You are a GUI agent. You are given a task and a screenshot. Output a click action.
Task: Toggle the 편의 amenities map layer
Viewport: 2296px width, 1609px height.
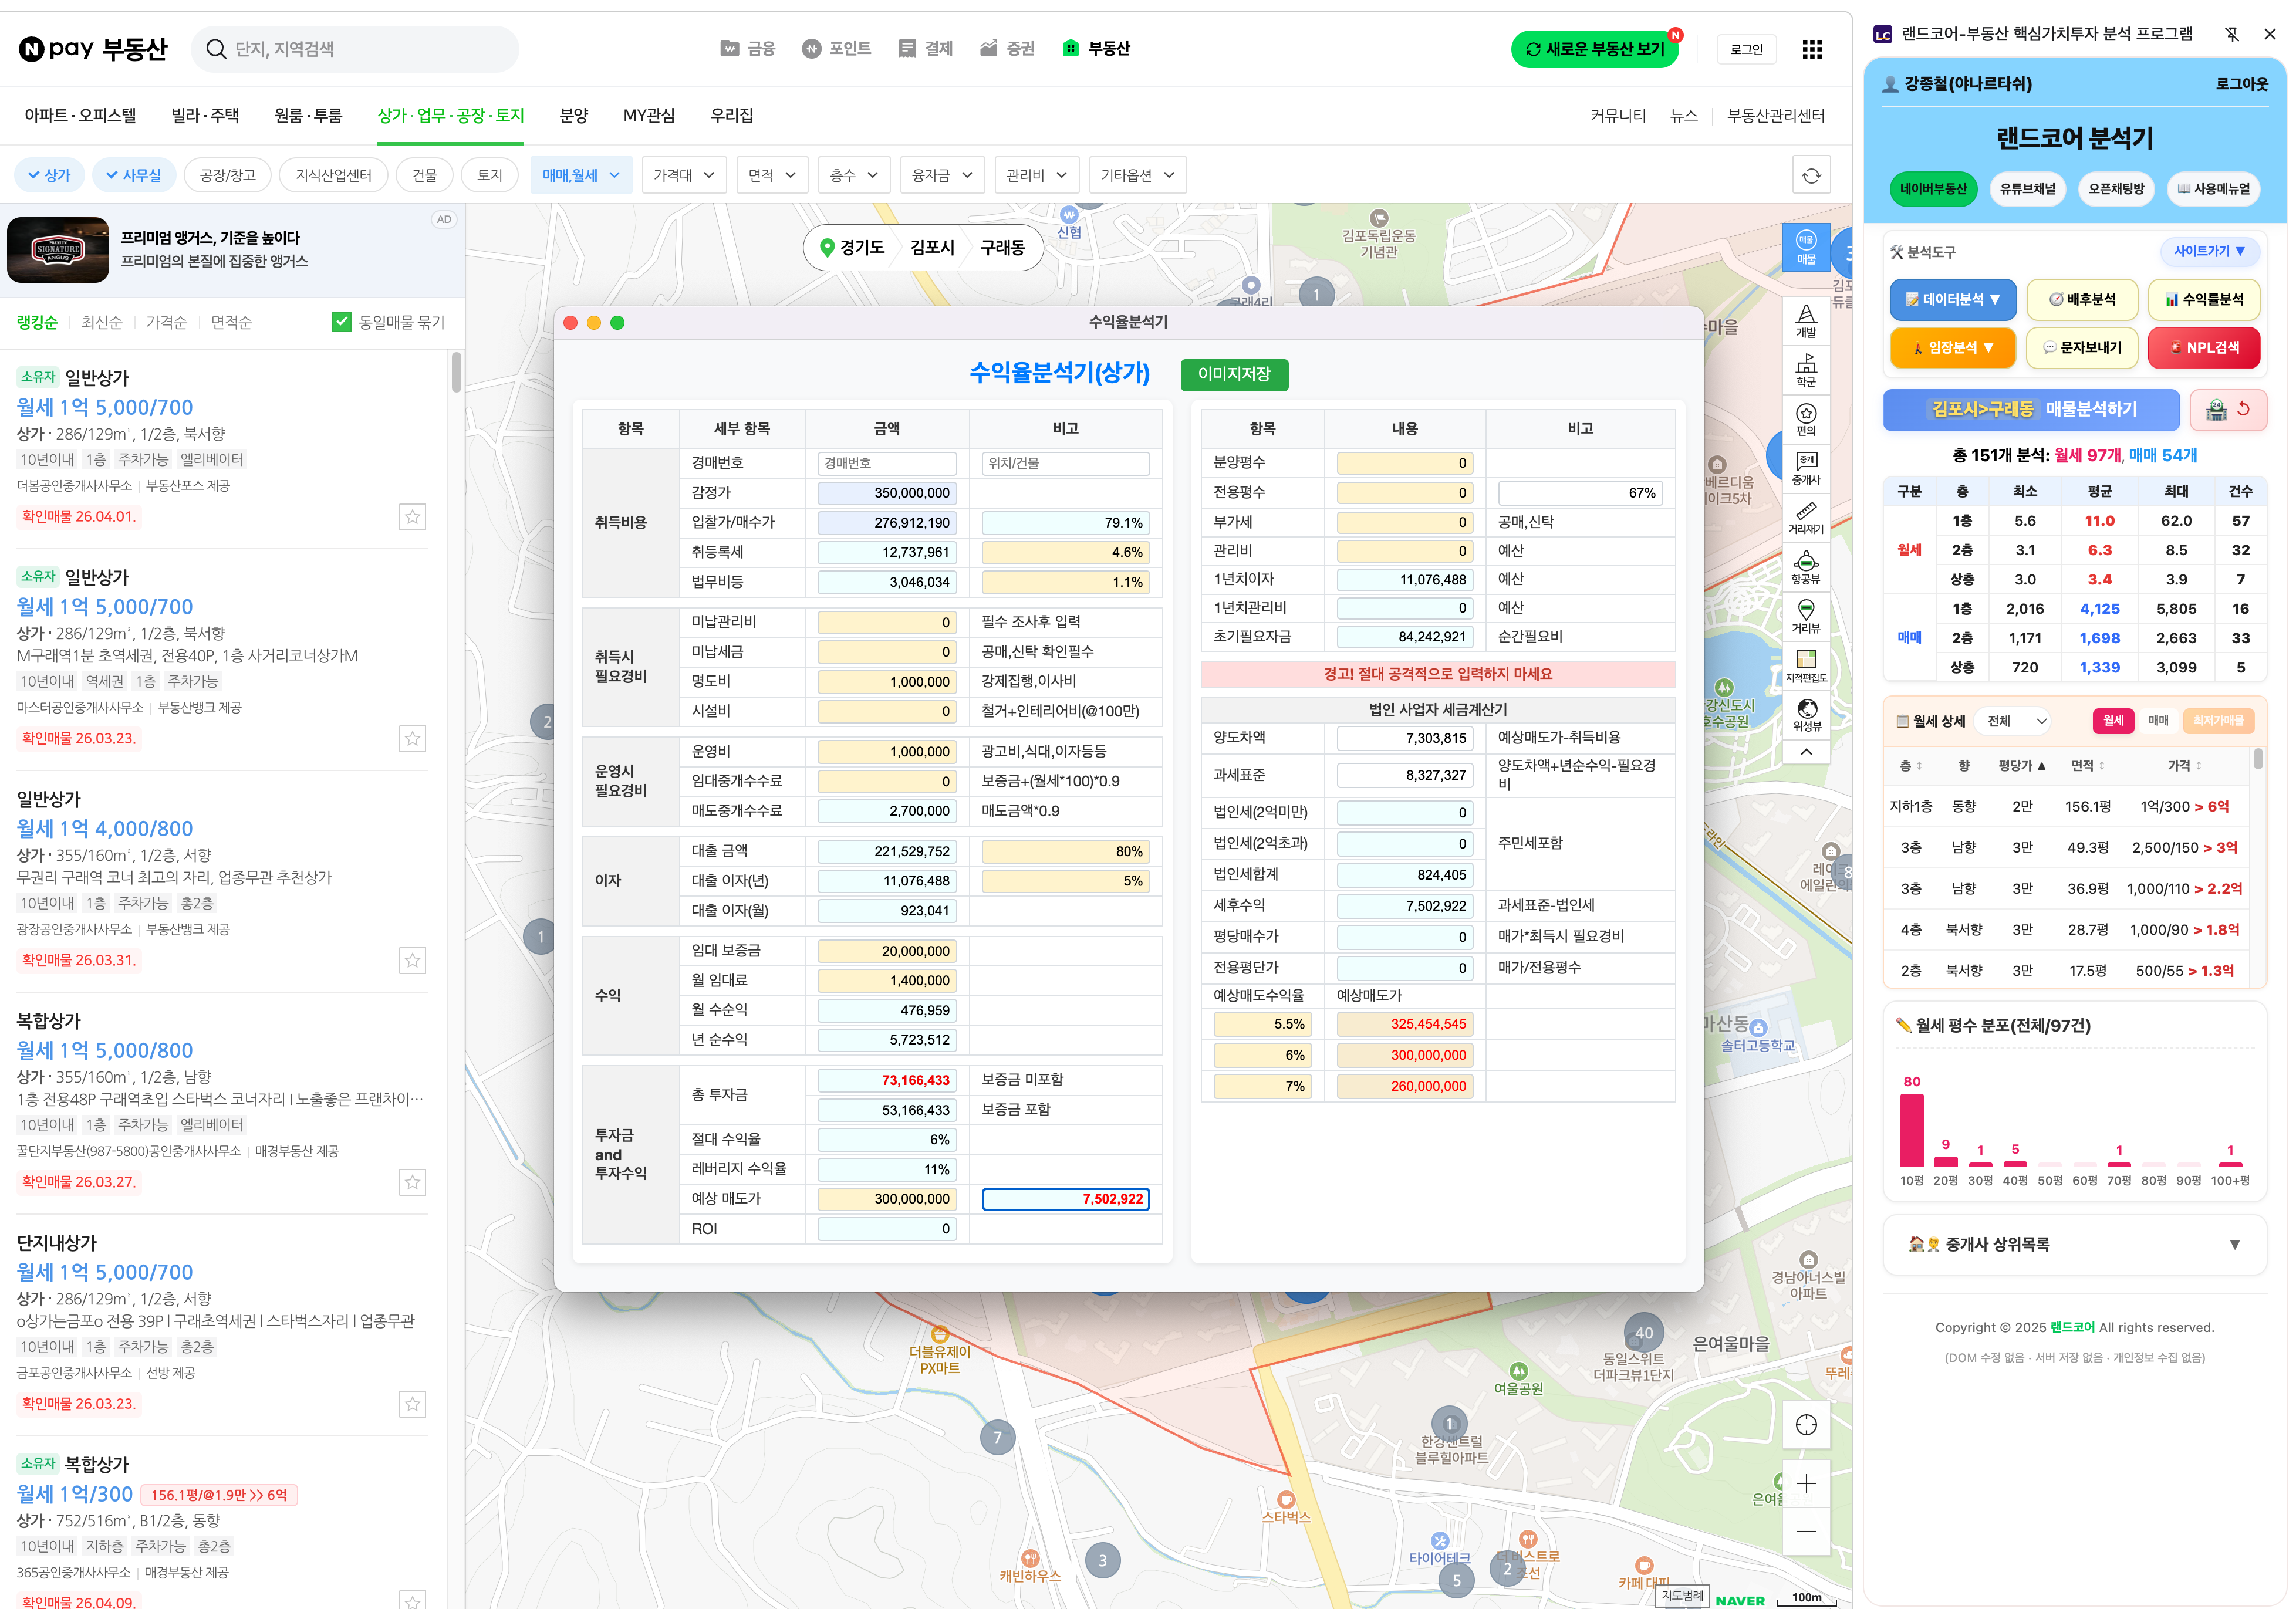(x=1805, y=419)
